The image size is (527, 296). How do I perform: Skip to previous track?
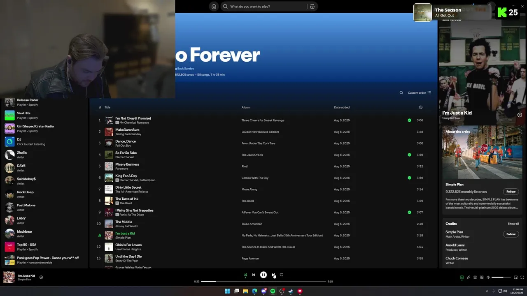point(254,275)
